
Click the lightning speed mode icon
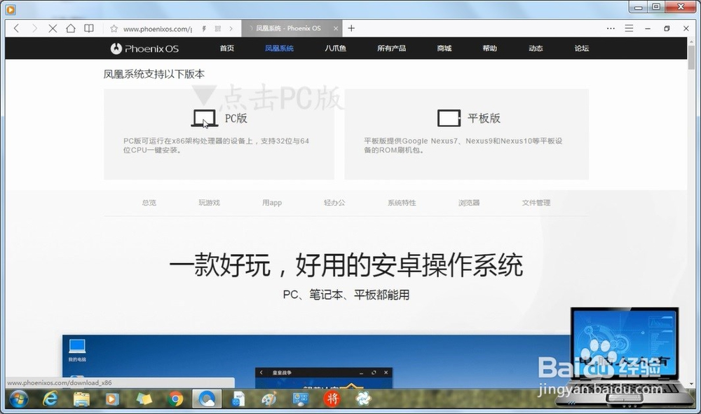[204, 29]
